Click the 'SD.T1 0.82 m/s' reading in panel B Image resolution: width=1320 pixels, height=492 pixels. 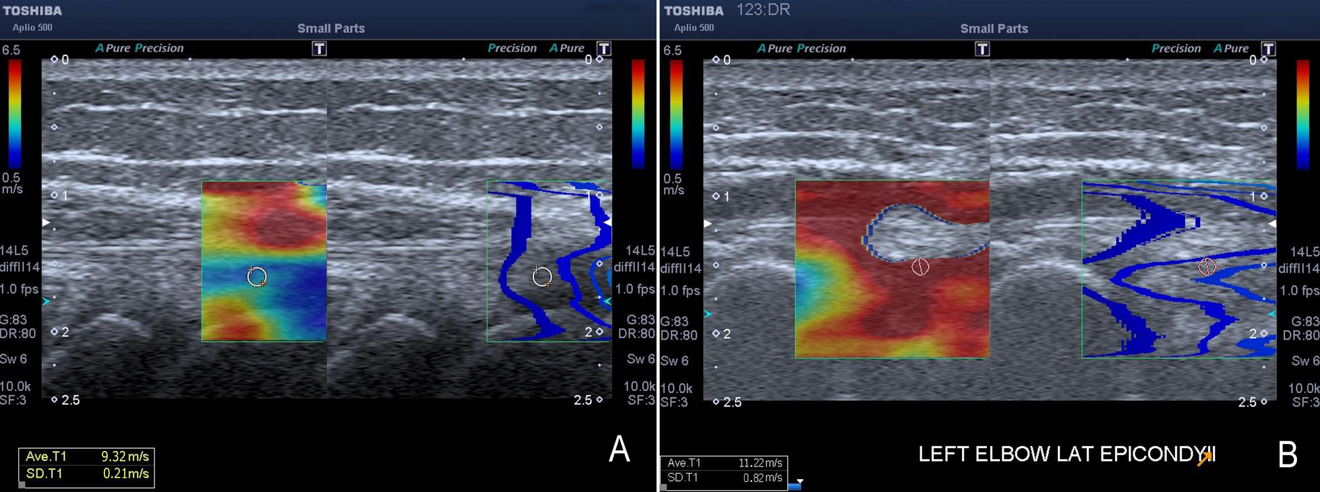point(724,478)
